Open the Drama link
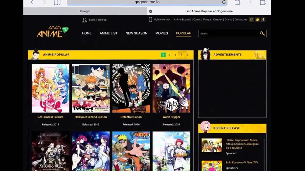 click(x=228, y=20)
